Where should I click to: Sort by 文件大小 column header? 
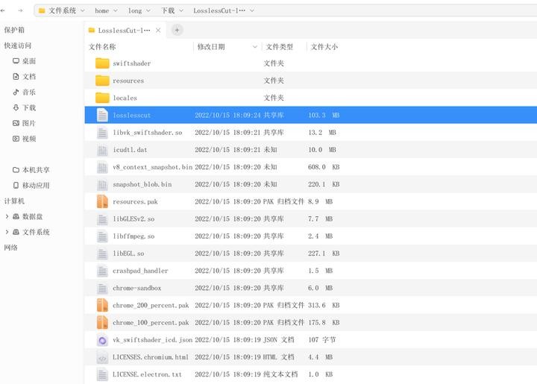324,46
